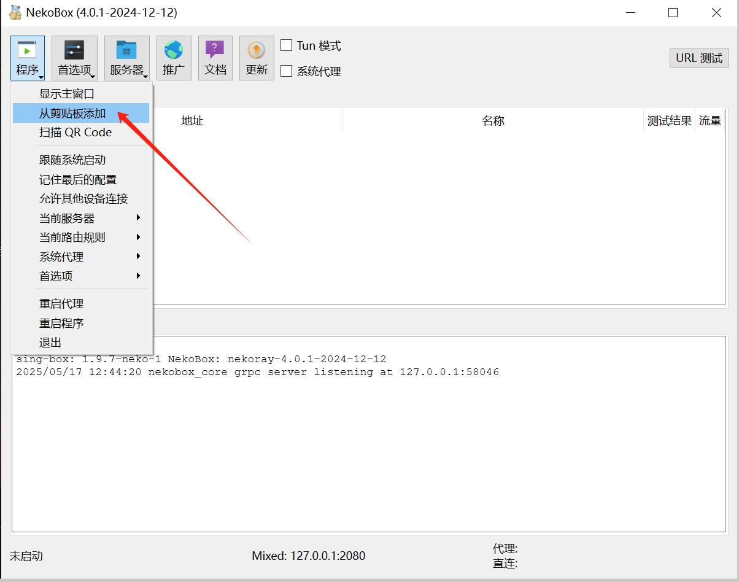Viewport: 739px width, 582px height.
Task: Click the 更新 update icon
Action: (x=257, y=58)
